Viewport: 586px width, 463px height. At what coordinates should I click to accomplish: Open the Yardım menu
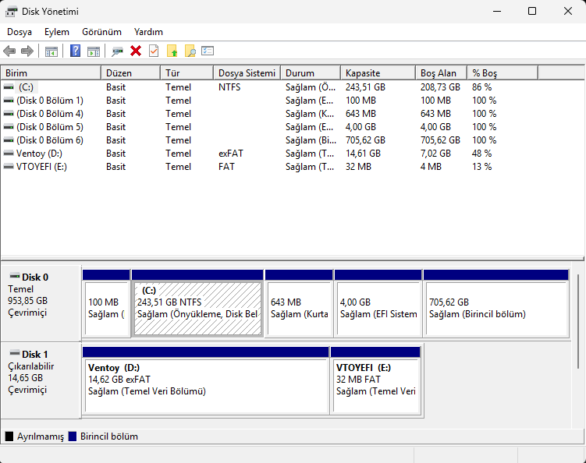pos(148,32)
